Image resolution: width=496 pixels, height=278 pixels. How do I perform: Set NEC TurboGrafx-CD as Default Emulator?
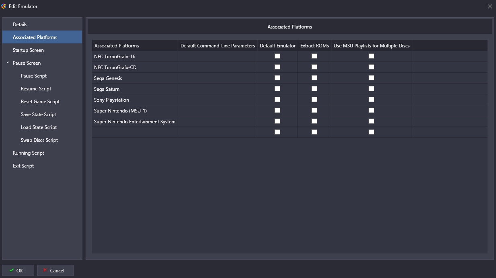(277, 67)
